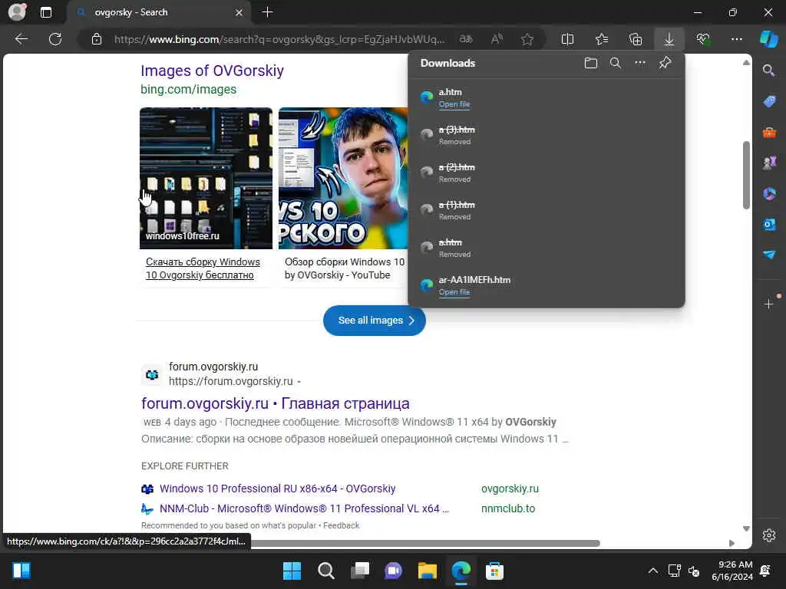Open the YouTube review thumbnail image

tap(343, 178)
